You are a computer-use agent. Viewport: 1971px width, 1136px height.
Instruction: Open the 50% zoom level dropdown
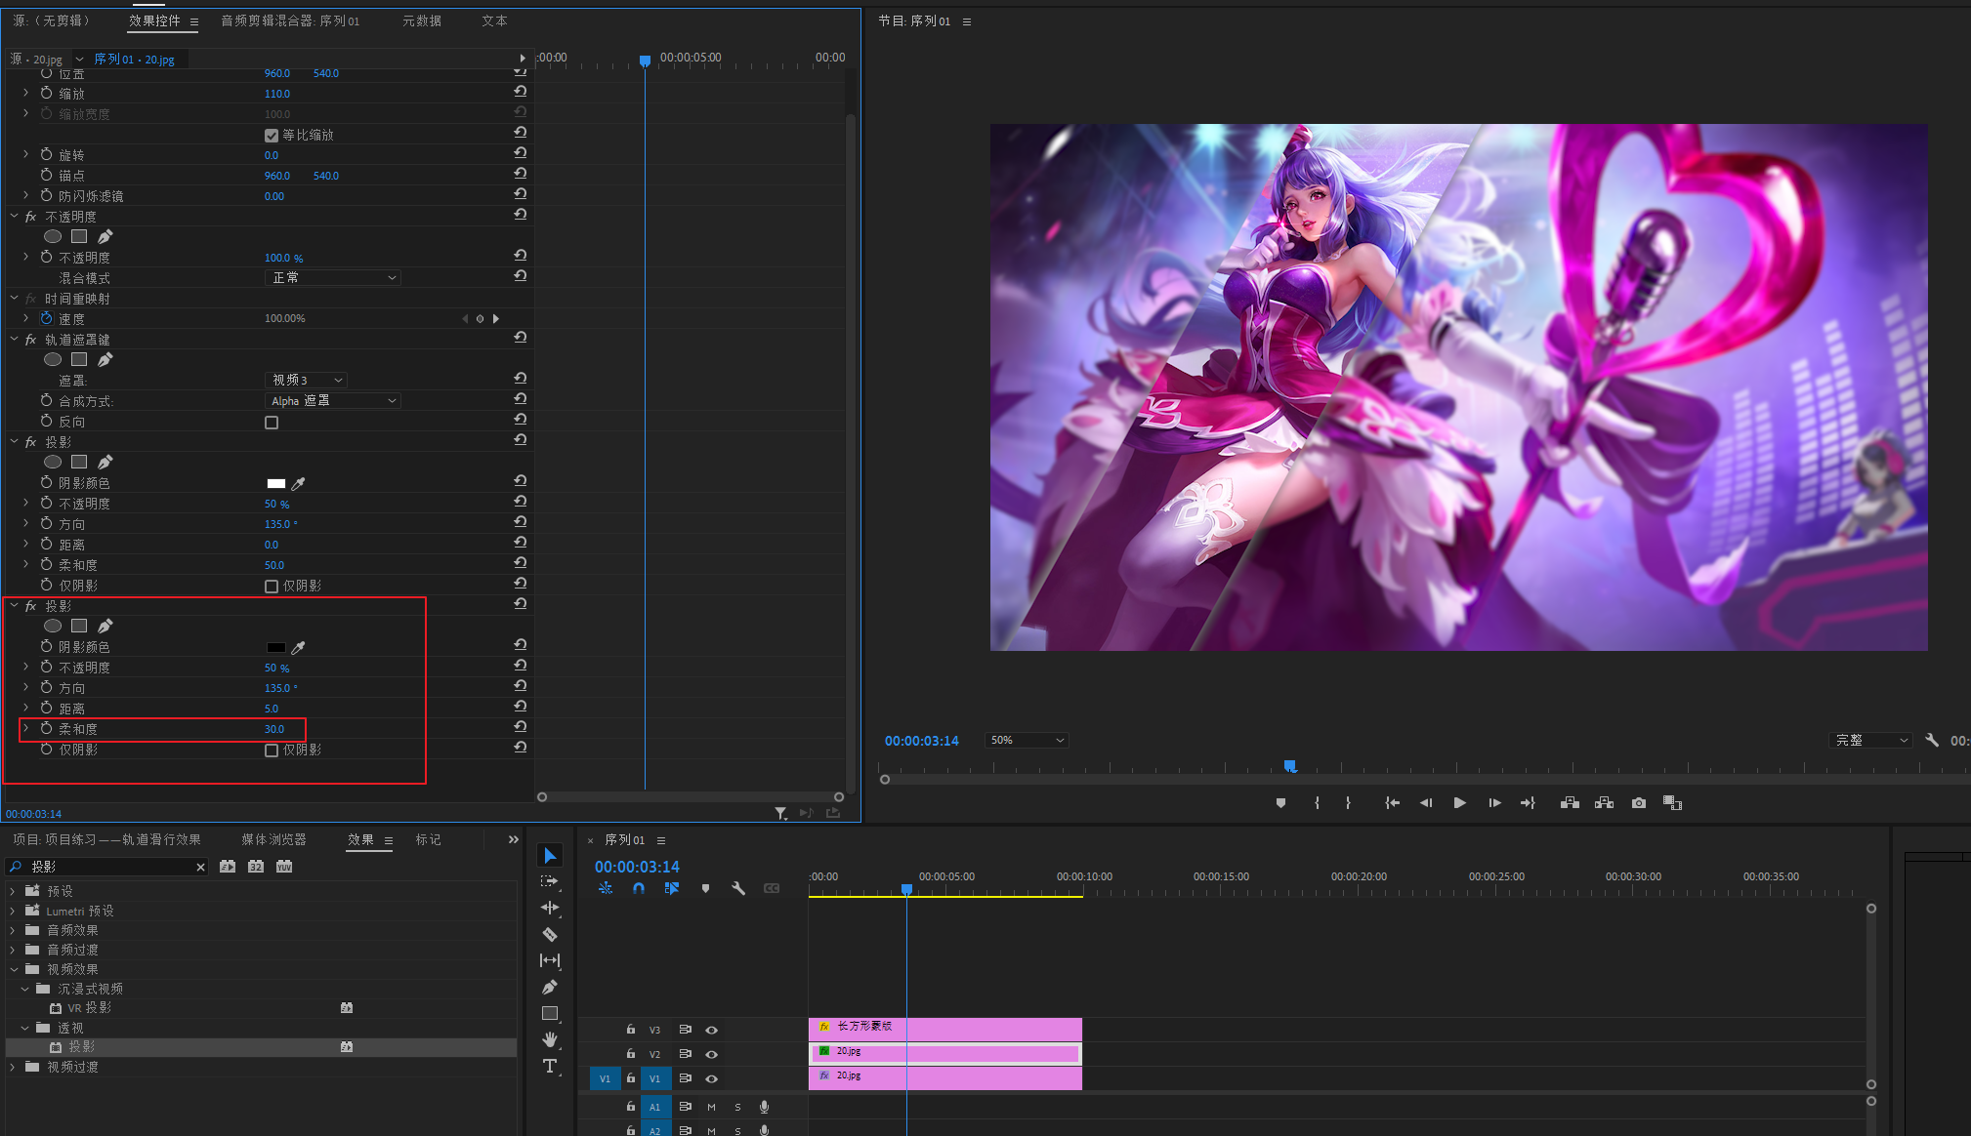(1027, 741)
